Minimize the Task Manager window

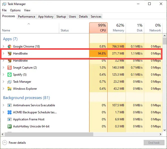click(138, 4)
